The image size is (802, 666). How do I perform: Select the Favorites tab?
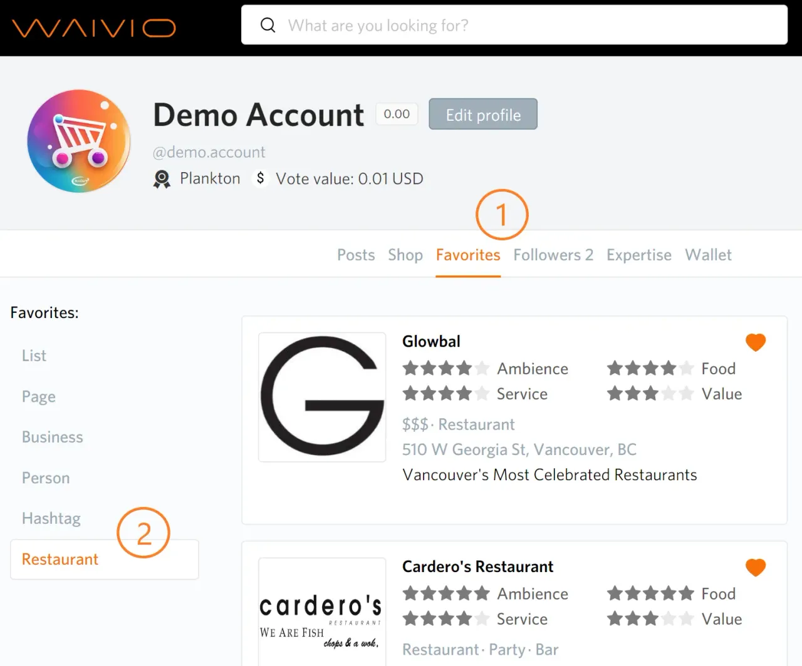[468, 255]
